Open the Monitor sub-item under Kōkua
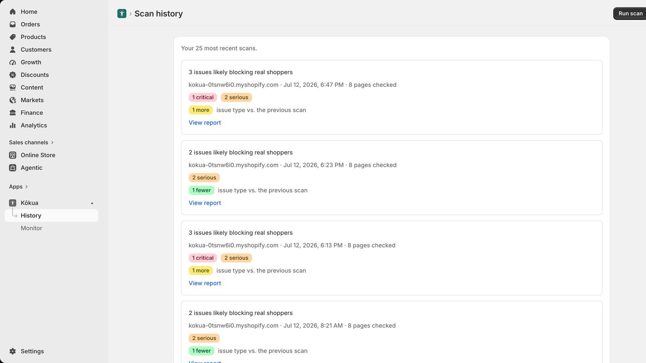This screenshot has height=363, width=646. click(31, 228)
